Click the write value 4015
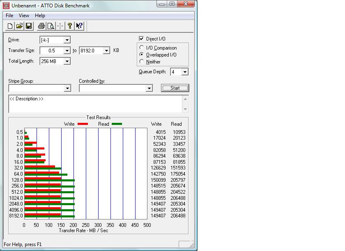The image size is (345, 251). coord(161,132)
